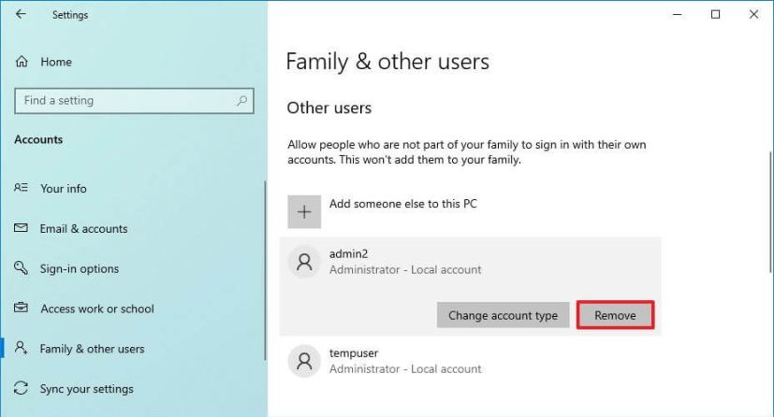This screenshot has width=774, height=417.
Task: Select the admin2 account name
Action: (348, 254)
